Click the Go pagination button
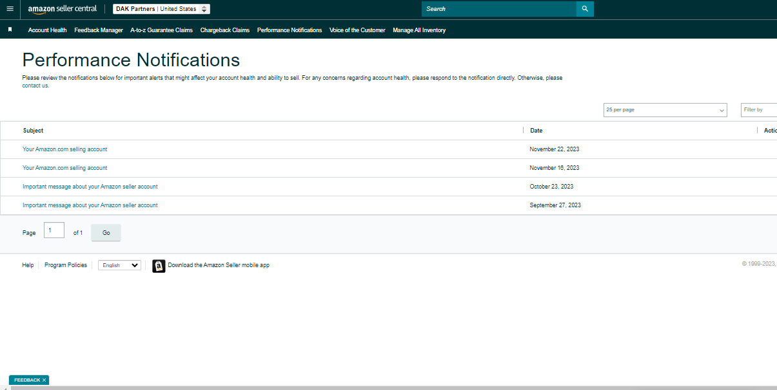This screenshot has height=390, width=777. [106, 233]
